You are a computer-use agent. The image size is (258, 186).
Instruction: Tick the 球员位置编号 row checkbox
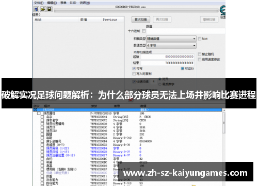click(42, 124)
